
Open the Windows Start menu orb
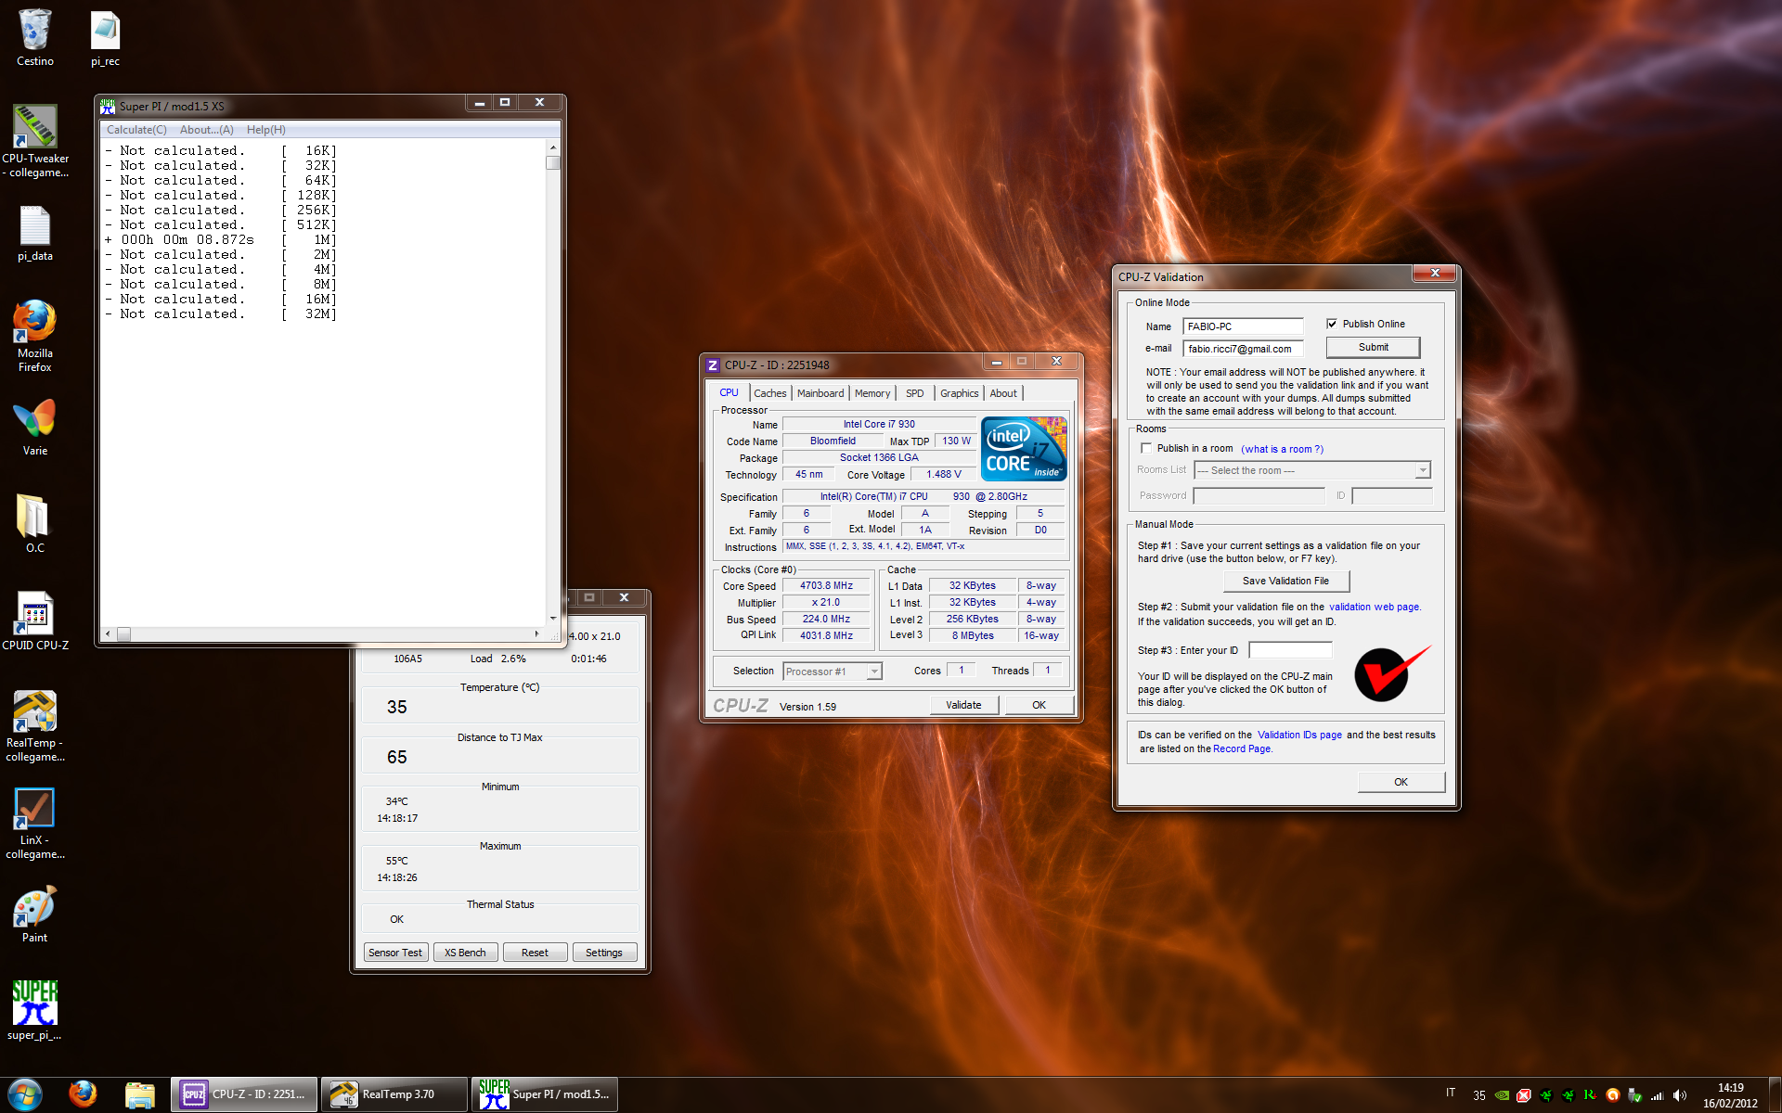(25, 1094)
